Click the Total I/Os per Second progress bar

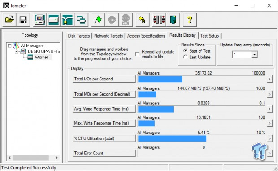(x=201, y=79)
